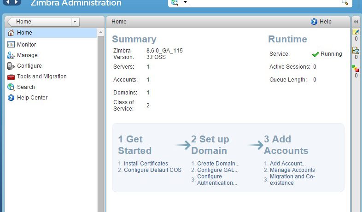Click the Class of Service: label
362x212 pixels.
point(123,106)
